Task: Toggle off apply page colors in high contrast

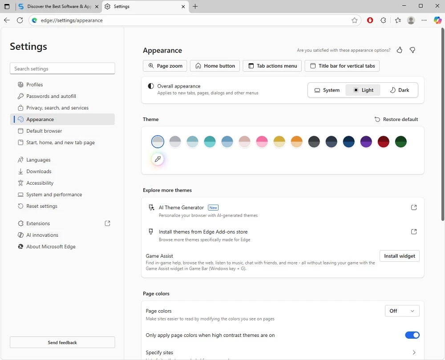Action: click(x=412, y=335)
